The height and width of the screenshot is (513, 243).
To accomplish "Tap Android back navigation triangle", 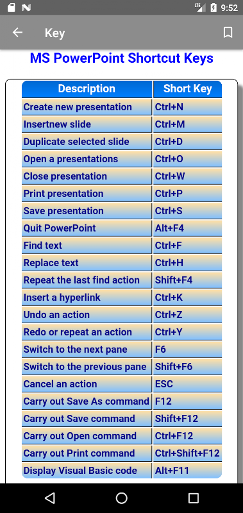I will (50, 498).
